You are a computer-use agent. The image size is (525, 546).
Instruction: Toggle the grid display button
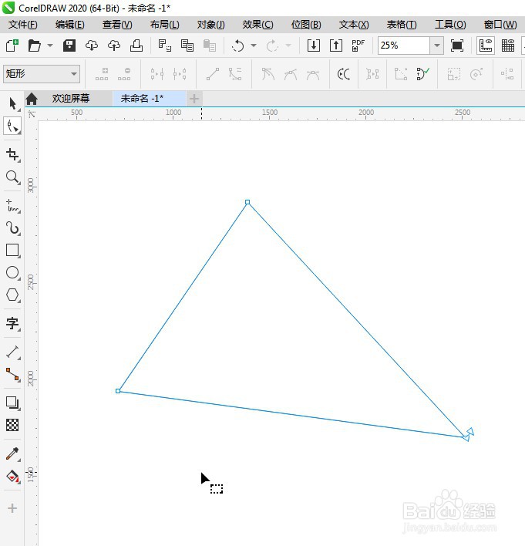(508, 45)
